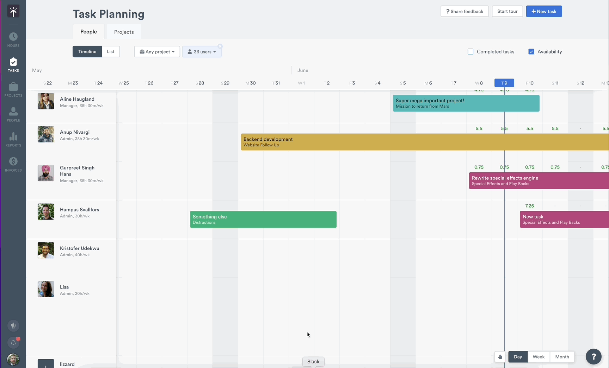Open the Any project filter dropdown
This screenshot has height=368, width=609.
pyautogui.click(x=157, y=51)
